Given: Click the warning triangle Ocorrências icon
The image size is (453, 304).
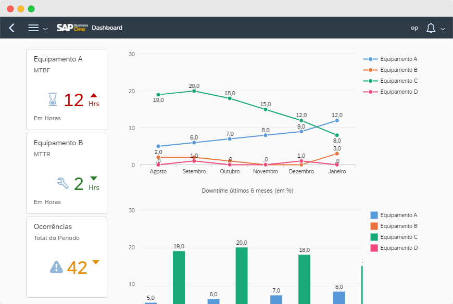Looking at the screenshot, I should [x=56, y=267].
